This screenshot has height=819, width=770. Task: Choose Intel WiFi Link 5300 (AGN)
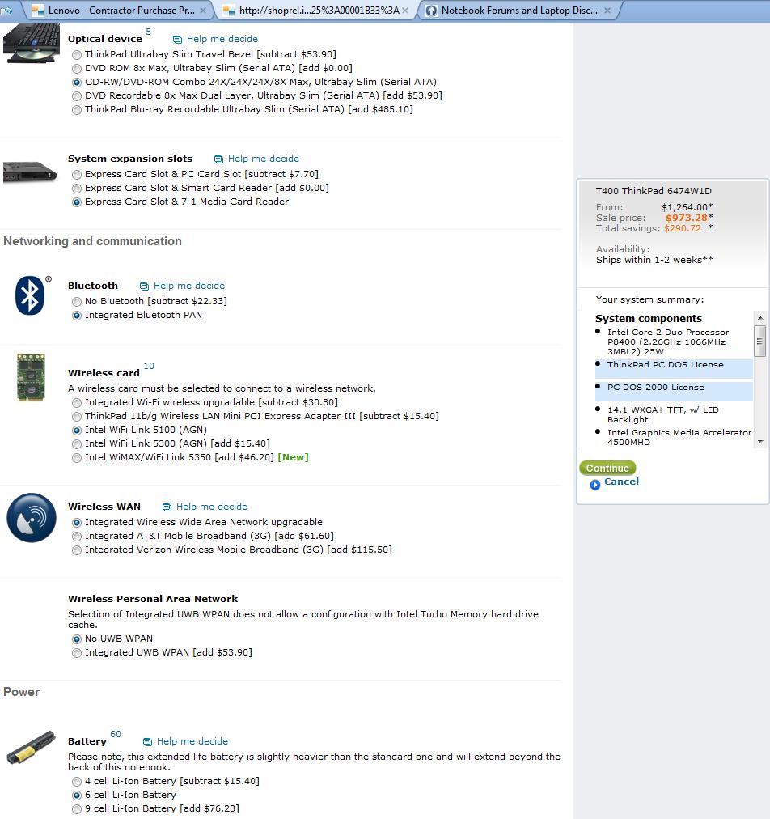77,444
